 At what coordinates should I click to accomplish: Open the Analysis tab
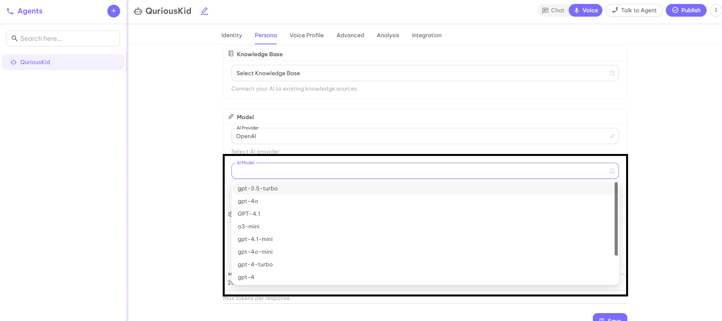coord(388,35)
